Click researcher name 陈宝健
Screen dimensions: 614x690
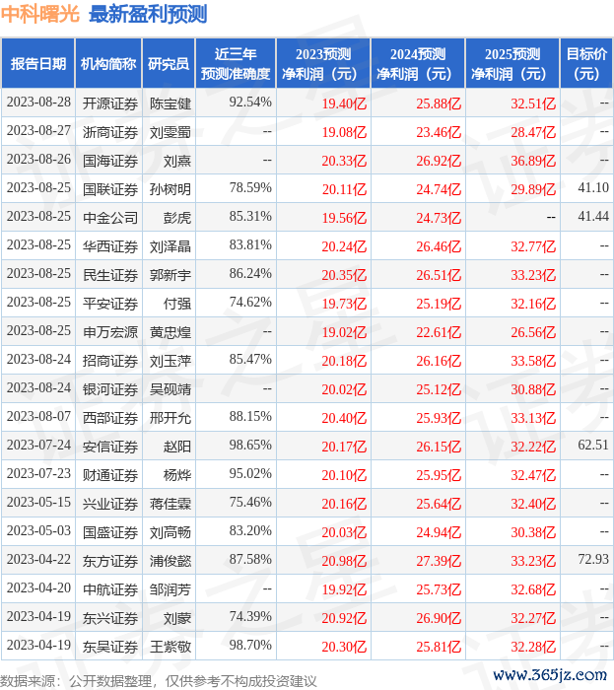click(171, 103)
